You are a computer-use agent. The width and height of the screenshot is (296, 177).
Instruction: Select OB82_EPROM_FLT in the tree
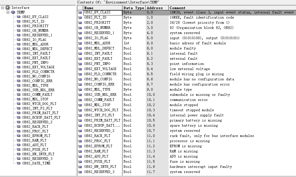pyautogui.click(x=36, y=136)
